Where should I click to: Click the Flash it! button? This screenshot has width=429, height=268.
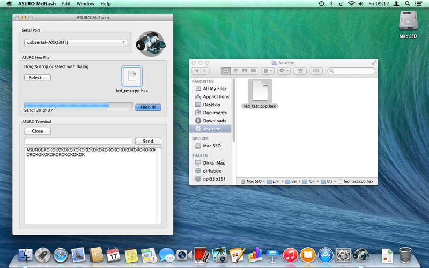coord(148,107)
